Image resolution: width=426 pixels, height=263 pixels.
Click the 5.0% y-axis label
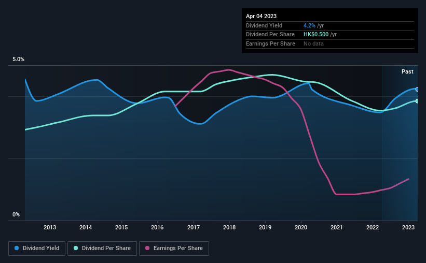pos(19,60)
